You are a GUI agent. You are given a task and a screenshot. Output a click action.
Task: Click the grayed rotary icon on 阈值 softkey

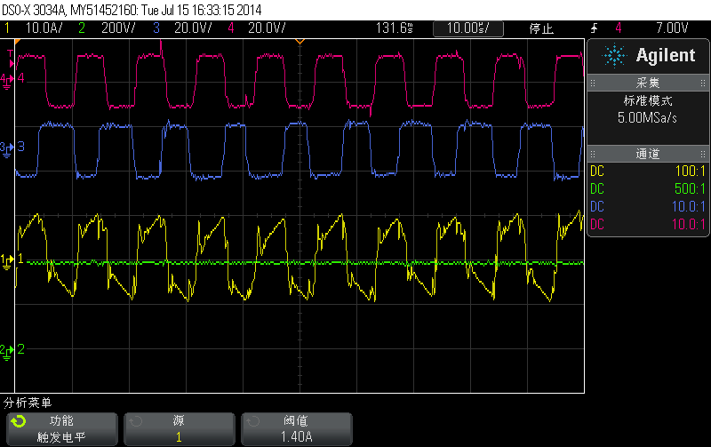[253, 421]
